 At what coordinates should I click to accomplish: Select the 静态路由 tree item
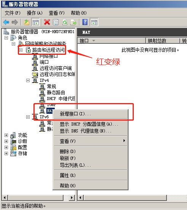coord(56,92)
